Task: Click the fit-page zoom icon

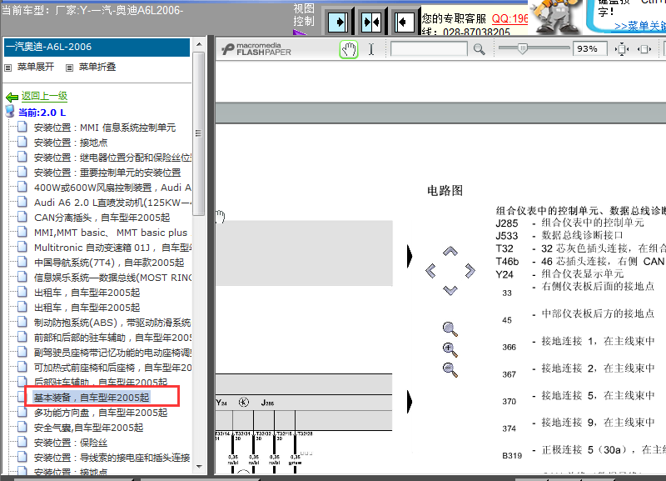Action: pyautogui.click(x=622, y=49)
